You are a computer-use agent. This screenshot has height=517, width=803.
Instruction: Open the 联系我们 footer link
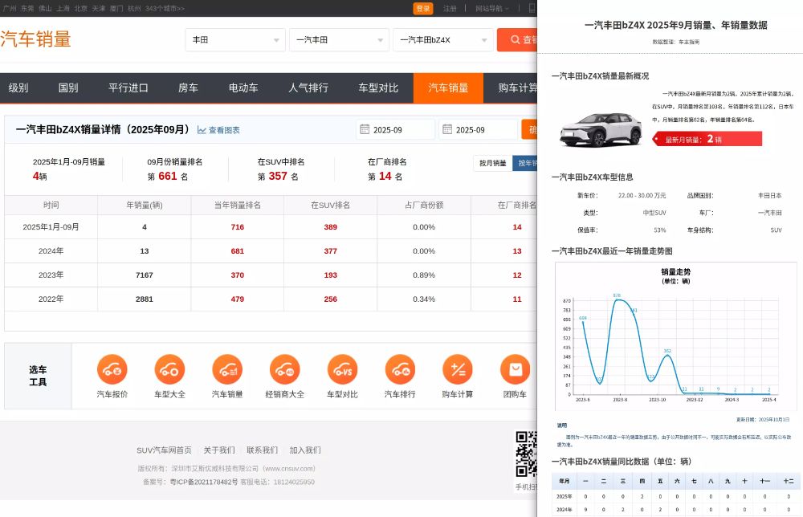point(263,450)
